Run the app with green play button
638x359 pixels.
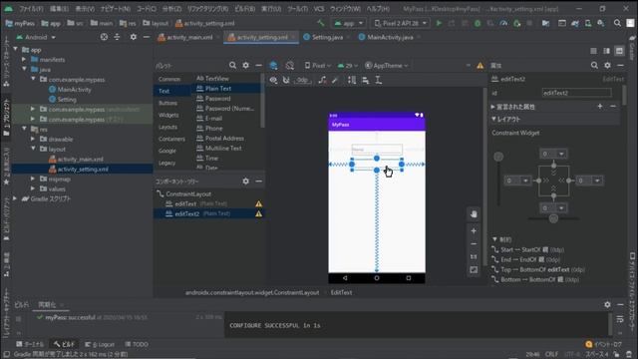click(x=439, y=23)
